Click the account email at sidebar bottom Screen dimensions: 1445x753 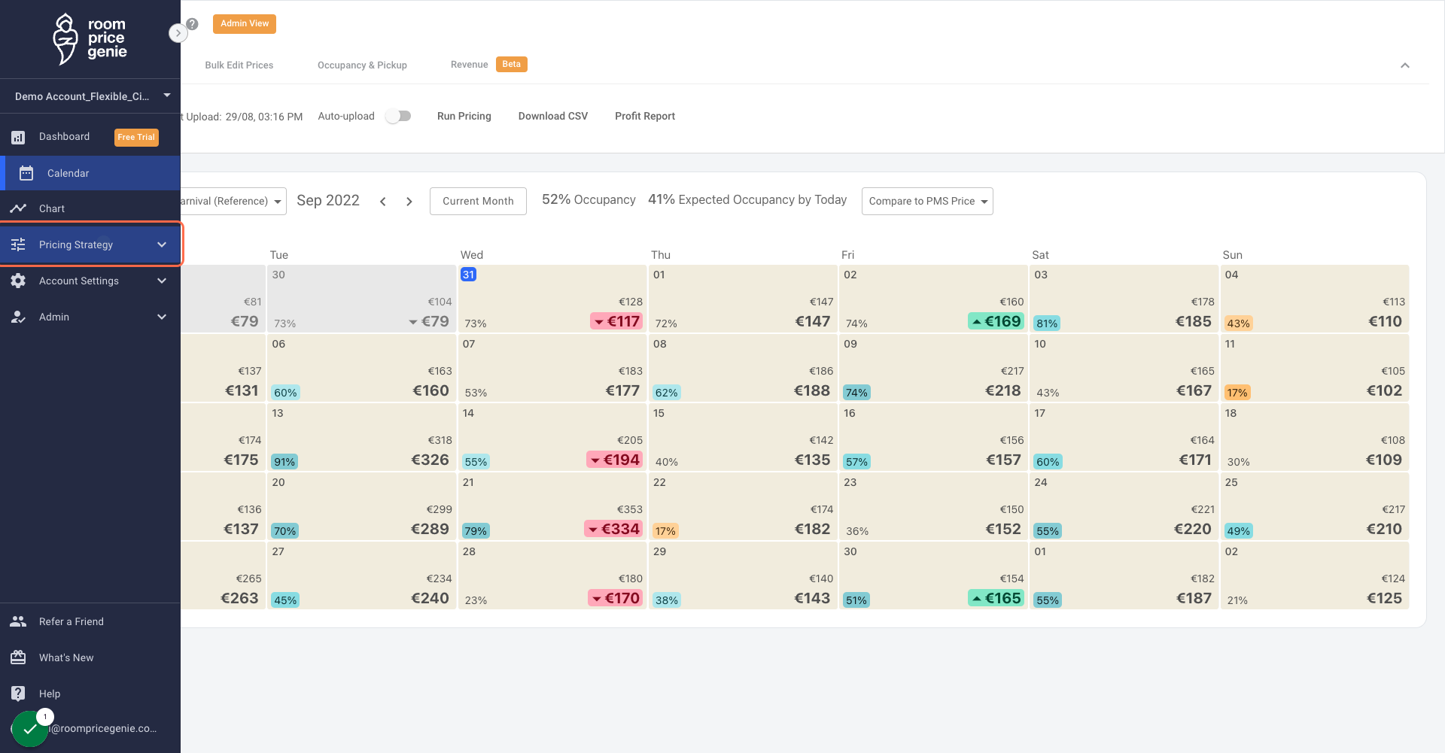click(x=103, y=728)
